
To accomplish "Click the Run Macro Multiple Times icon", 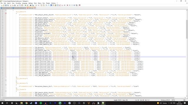I will [74, 5].
